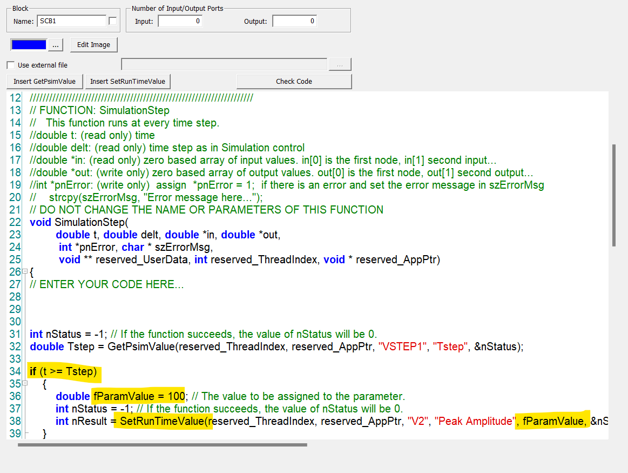
Task: Click 'int nResult' on line 38
Action: tap(82, 421)
